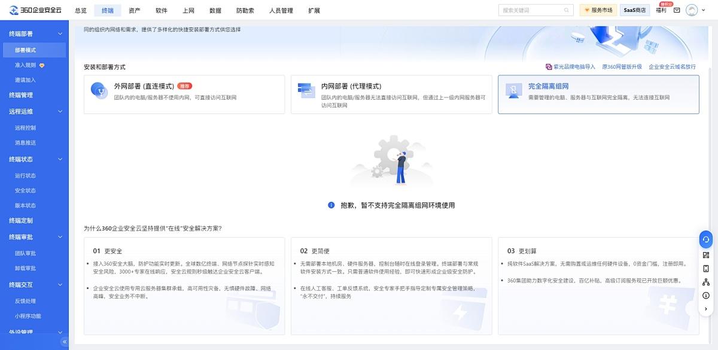
Task: Open 团队审批 in the sidebar
Action: (x=26, y=253)
